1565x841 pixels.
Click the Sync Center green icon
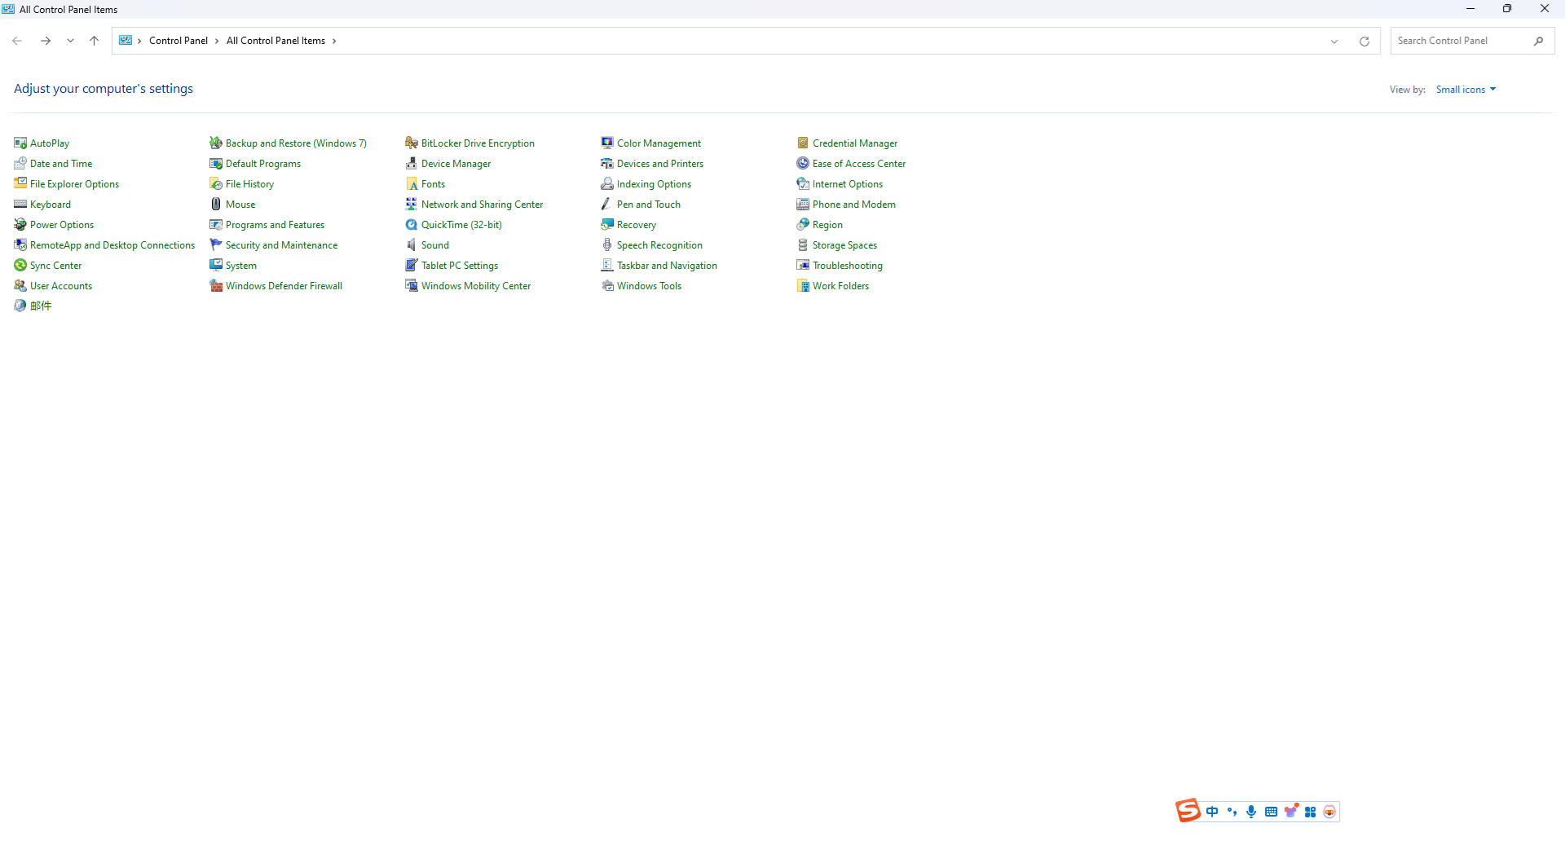click(x=20, y=266)
